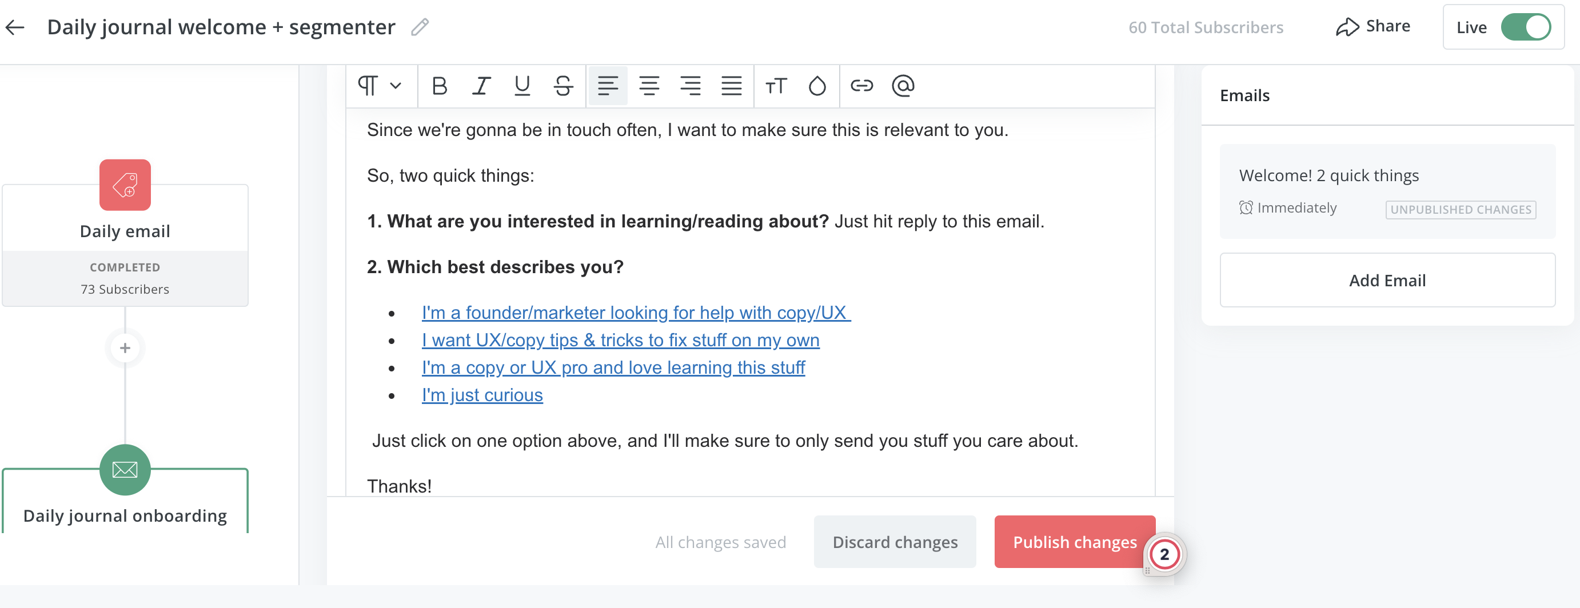Screen dimensions: 1580x608
Task: Select the Welcome! 2 quick things email
Action: click(1387, 191)
